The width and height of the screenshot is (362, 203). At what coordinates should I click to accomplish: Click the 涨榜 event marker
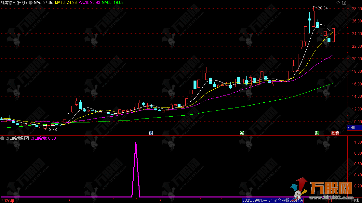[x=335, y=133]
